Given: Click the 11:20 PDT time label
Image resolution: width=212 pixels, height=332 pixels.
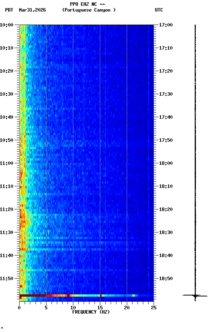Looking at the screenshot, I should [x=7, y=210].
